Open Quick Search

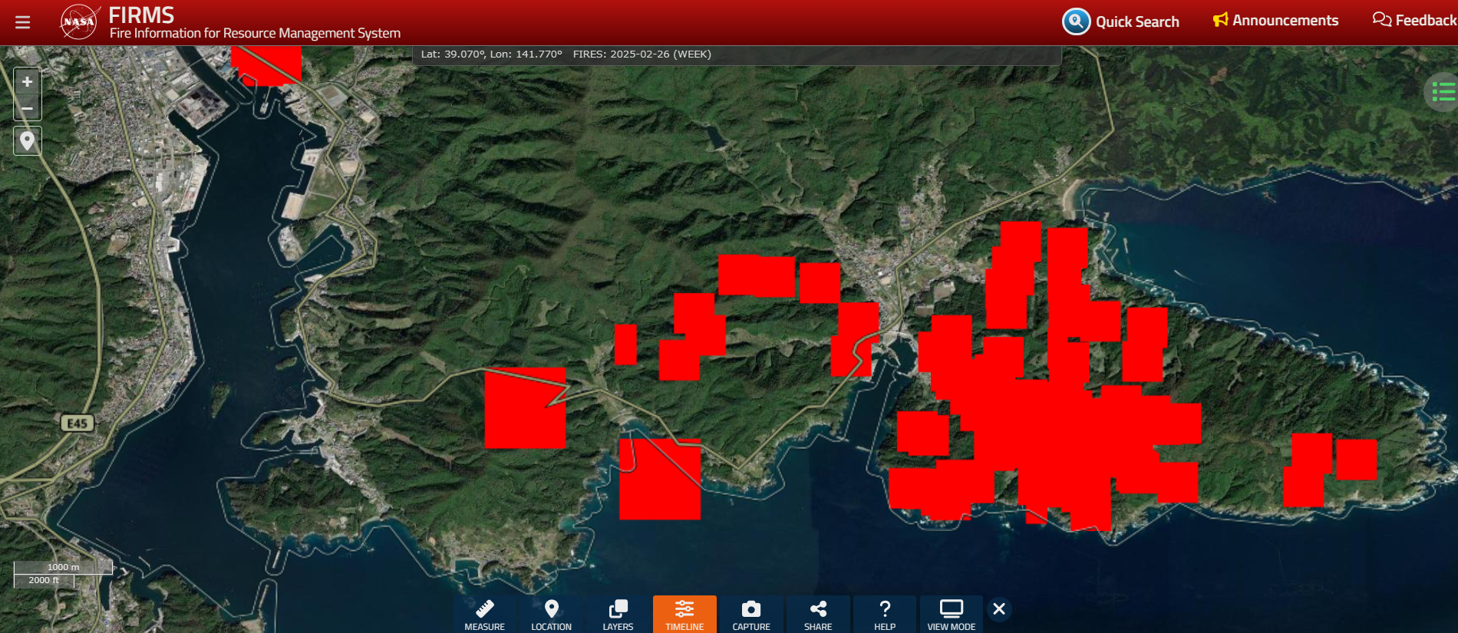(1121, 21)
